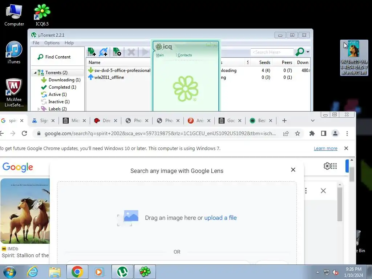The image size is (372, 279).
Task: Select Active (1) in the sidebar
Action: click(x=54, y=94)
